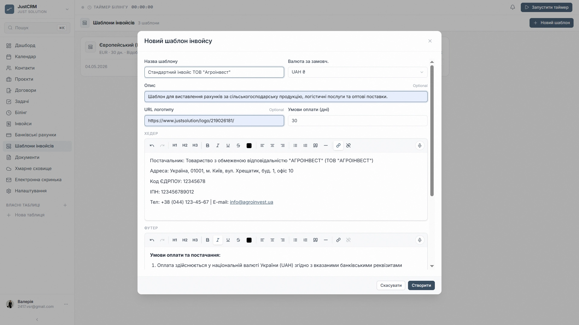Insert horizontal rule in the header editor
579x325 pixels.
(x=326, y=146)
